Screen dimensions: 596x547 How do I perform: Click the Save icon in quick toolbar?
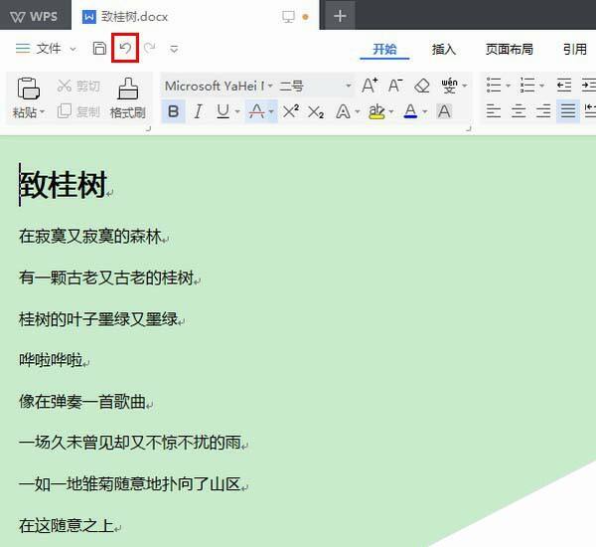coord(99,49)
